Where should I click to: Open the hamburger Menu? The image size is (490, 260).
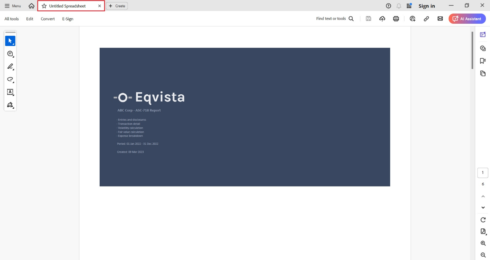tap(13, 6)
